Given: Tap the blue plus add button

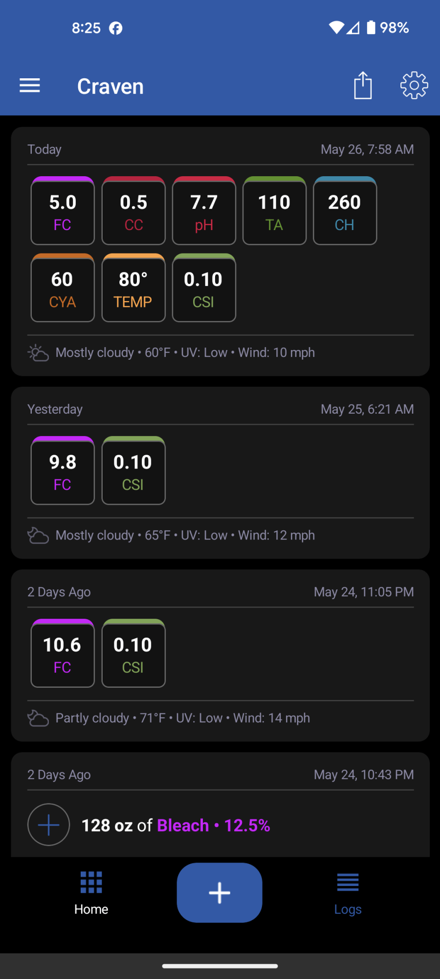Looking at the screenshot, I should click(x=220, y=892).
